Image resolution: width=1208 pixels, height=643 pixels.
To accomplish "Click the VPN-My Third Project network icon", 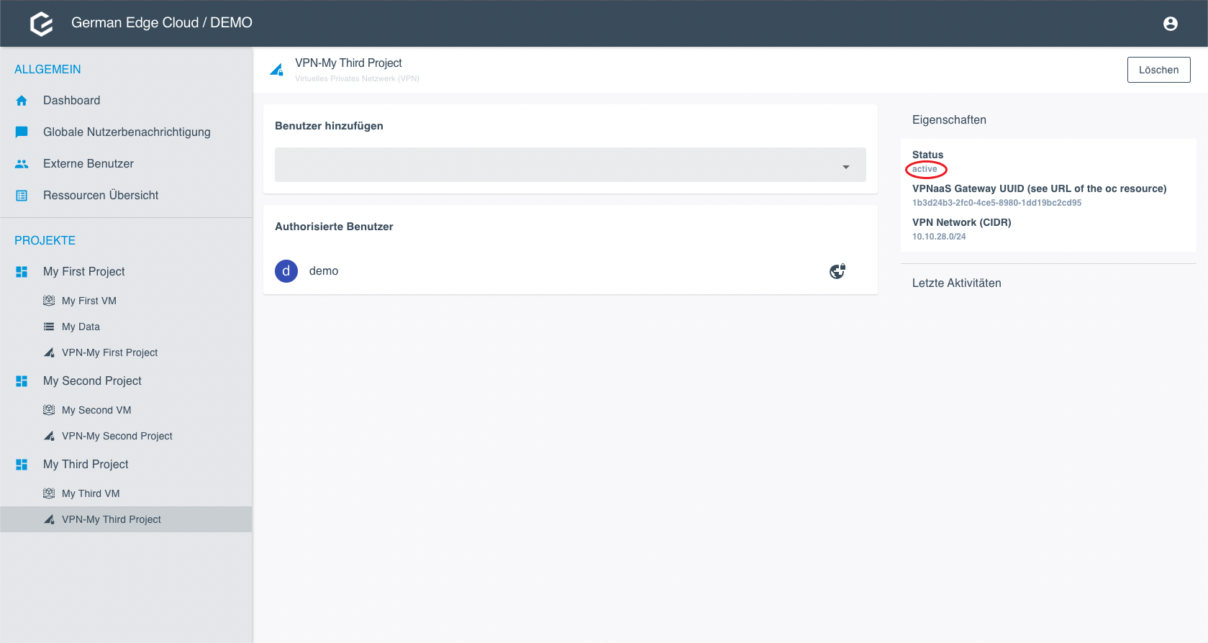I will coord(49,519).
